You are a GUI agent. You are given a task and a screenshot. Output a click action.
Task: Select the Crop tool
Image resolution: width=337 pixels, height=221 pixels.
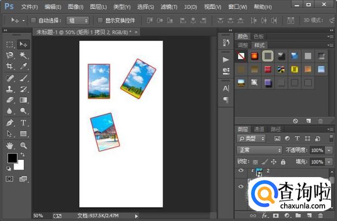coord(9,67)
